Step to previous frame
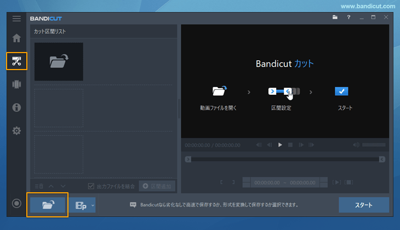This screenshot has width=400, height=230. click(270, 145)
